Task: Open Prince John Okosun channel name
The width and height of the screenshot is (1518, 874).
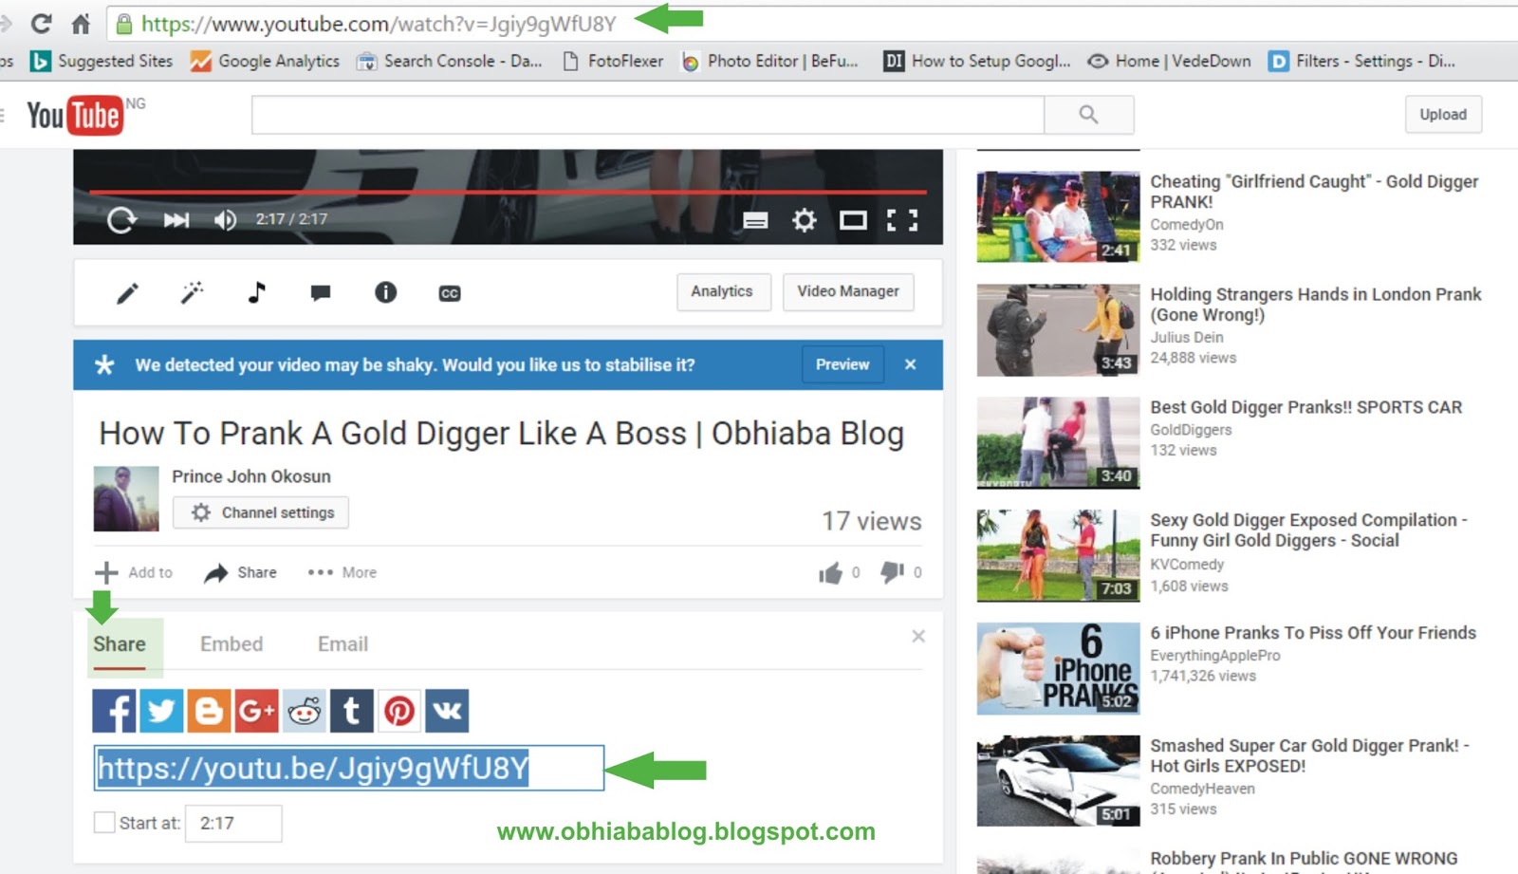Action: (x=251, y=476)
